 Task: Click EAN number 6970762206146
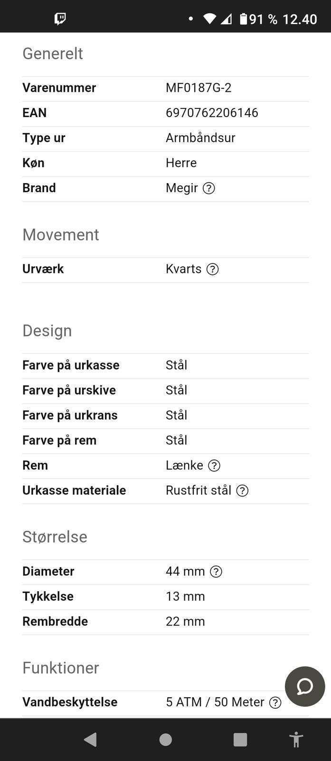click(x=212, y=113)
